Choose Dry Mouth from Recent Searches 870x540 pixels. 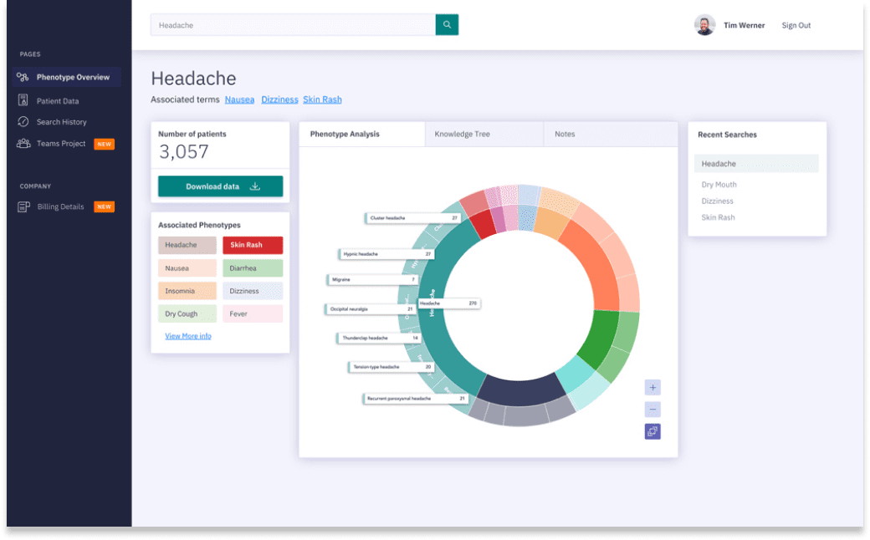[719, 185]
